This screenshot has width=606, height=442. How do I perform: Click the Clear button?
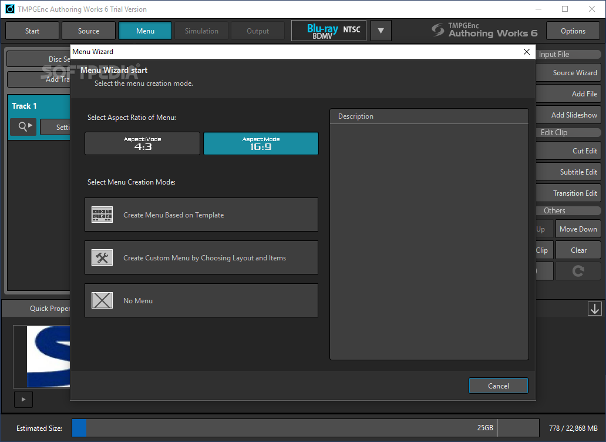pos(578,250)
